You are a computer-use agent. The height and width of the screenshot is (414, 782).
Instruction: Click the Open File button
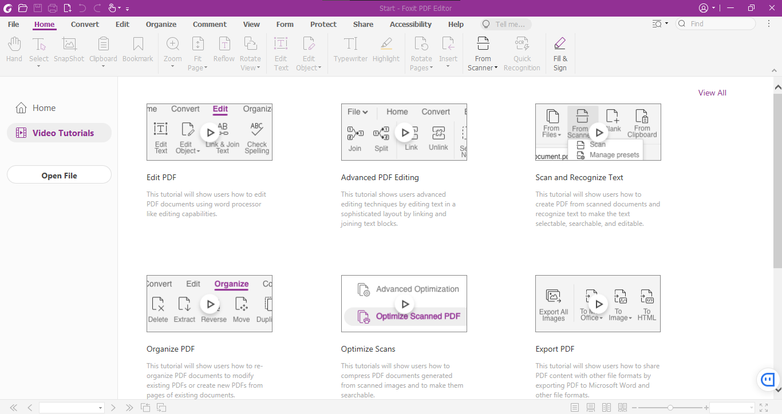click(x=59, y=175)
